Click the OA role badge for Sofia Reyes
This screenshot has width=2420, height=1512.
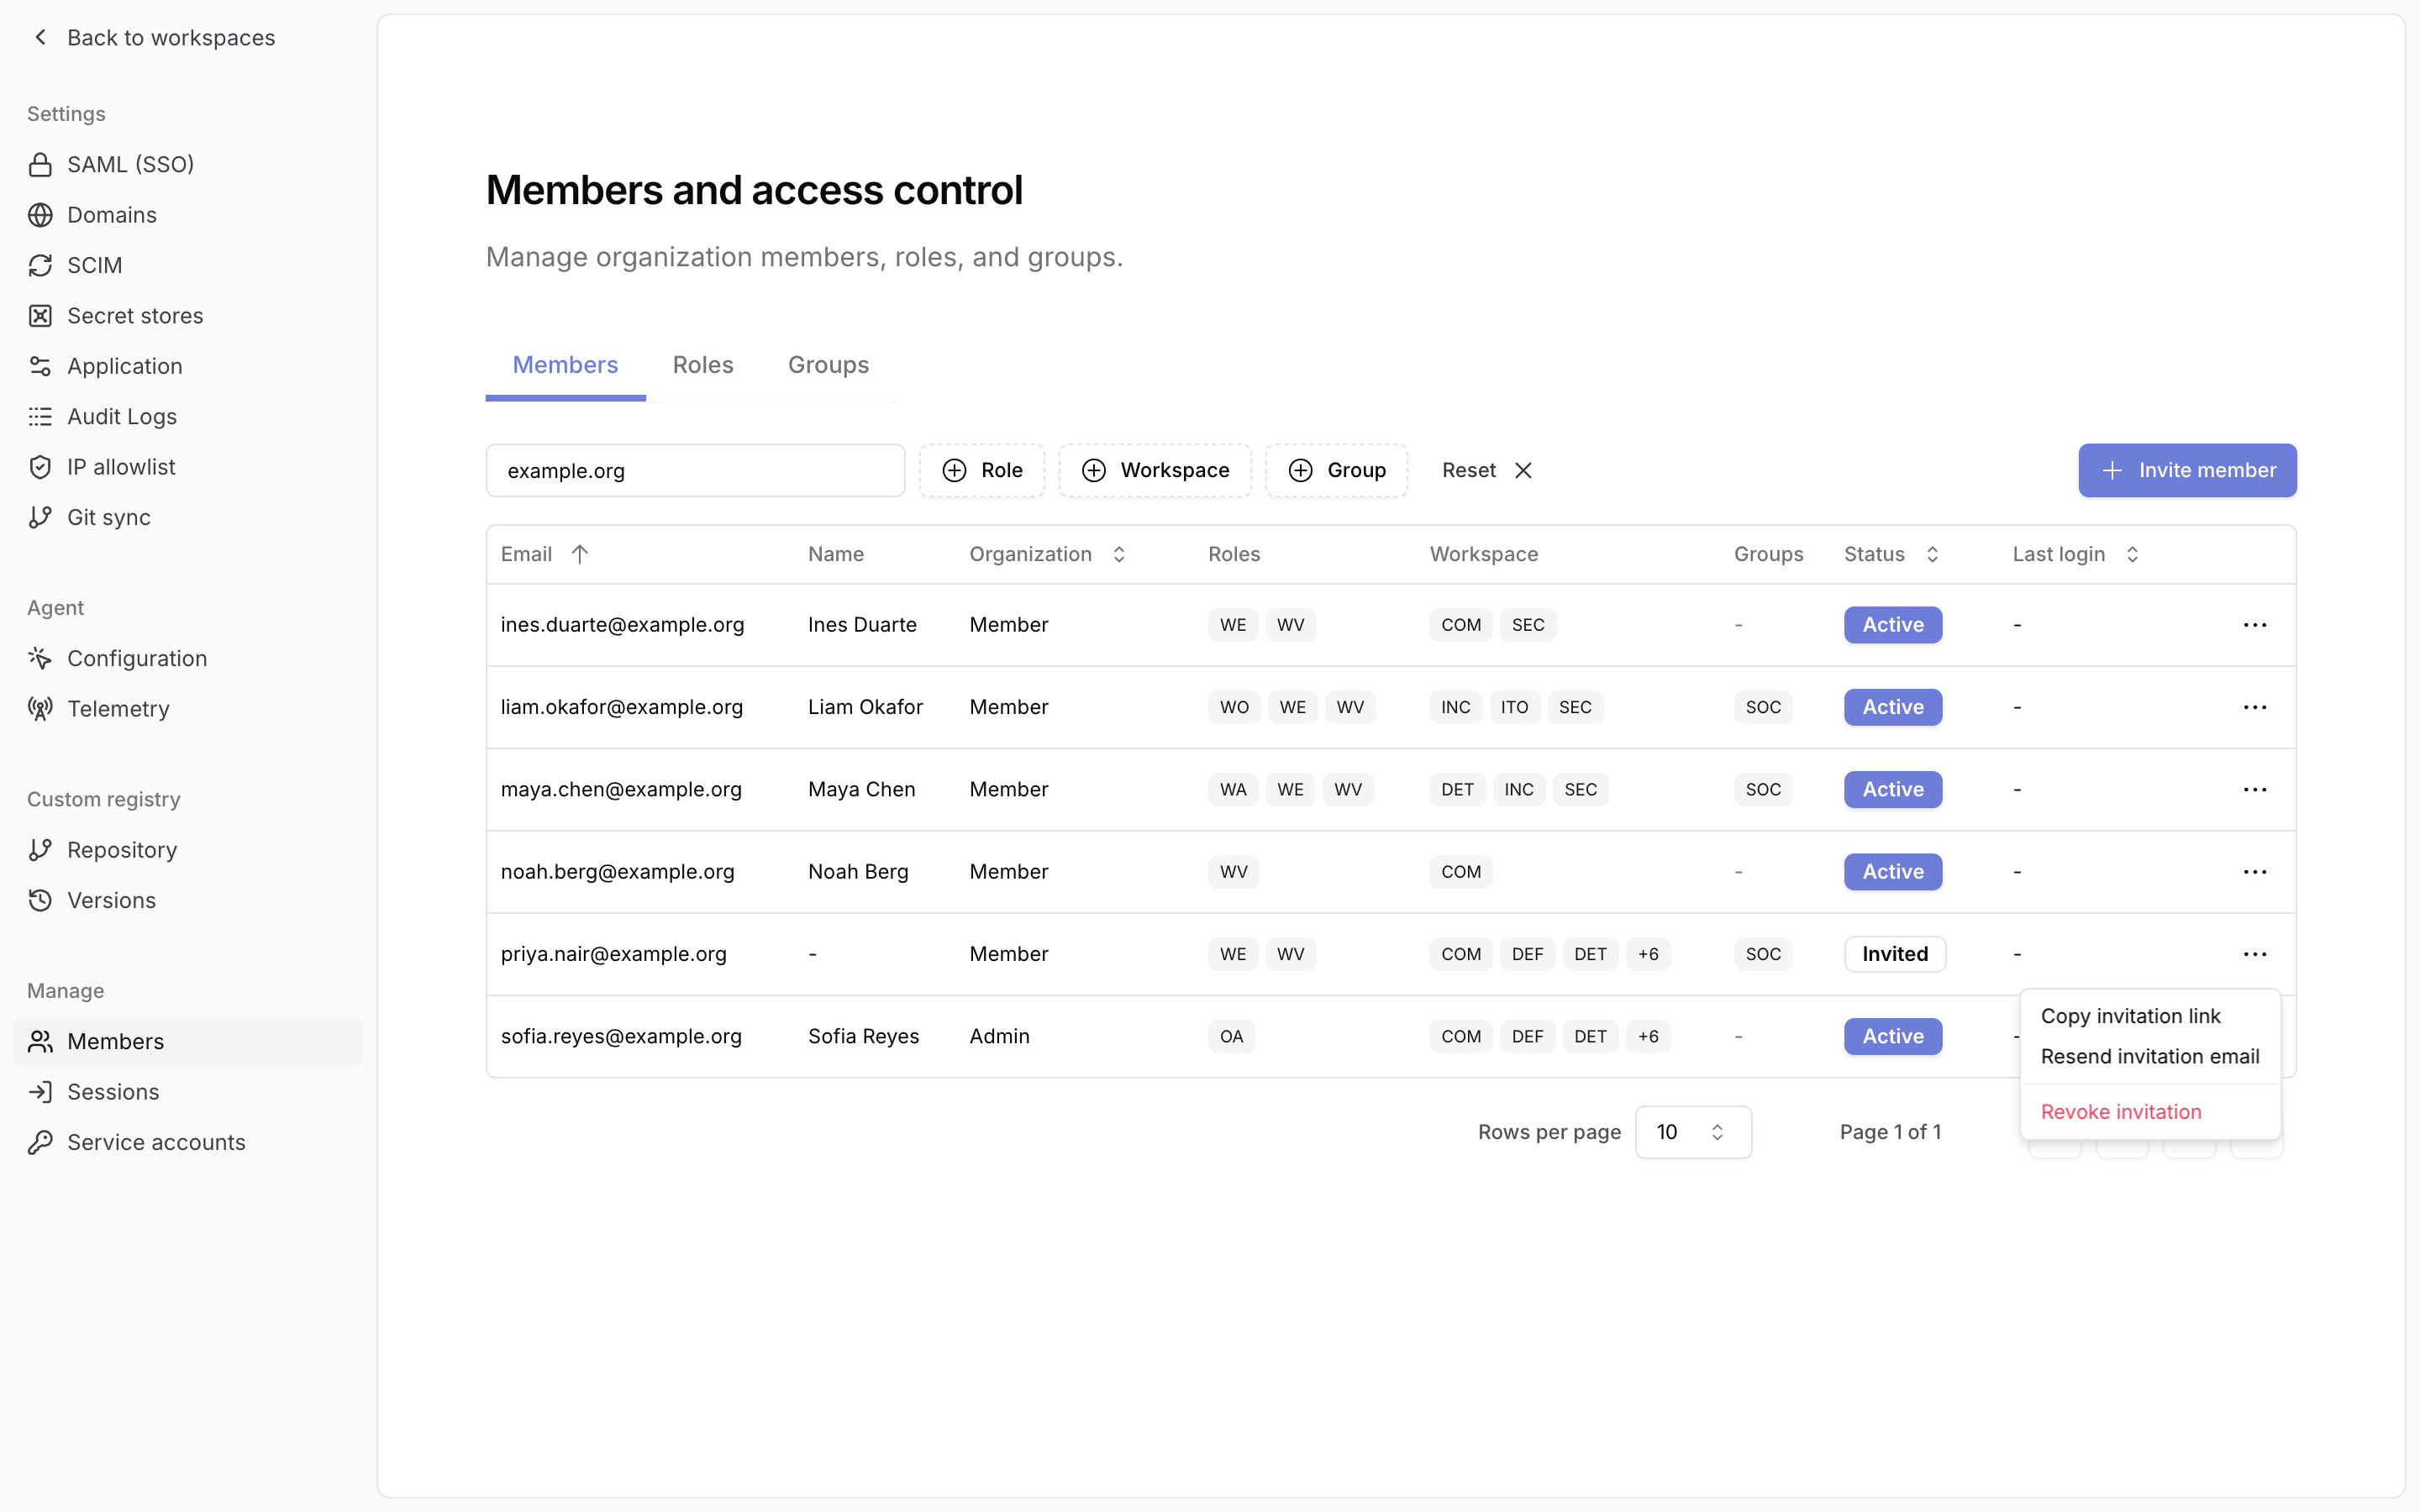1231,1036
